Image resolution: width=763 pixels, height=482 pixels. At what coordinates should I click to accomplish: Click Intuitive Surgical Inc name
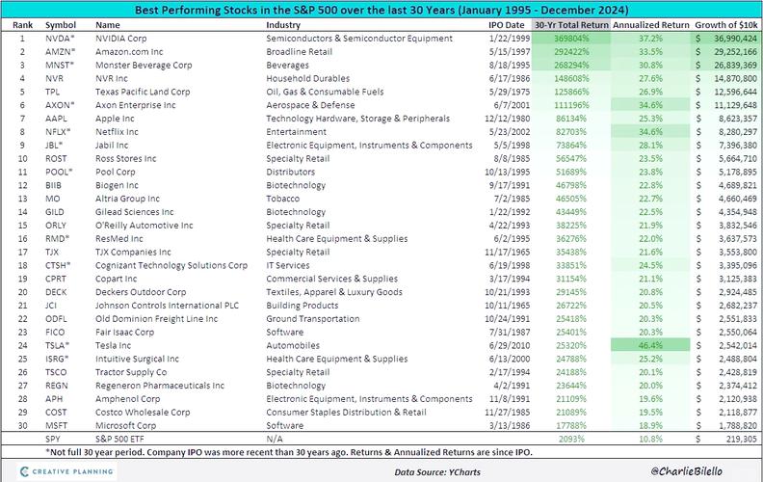[137, 359]
